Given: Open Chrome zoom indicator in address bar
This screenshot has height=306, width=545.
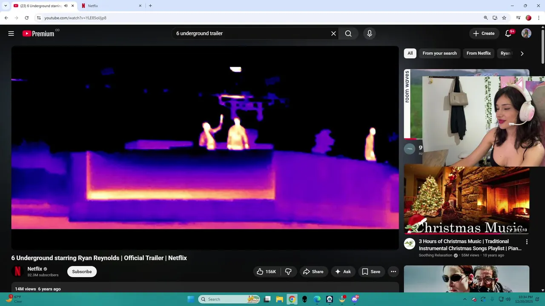Looking at the screenshot, I should [x=486, y=18].
